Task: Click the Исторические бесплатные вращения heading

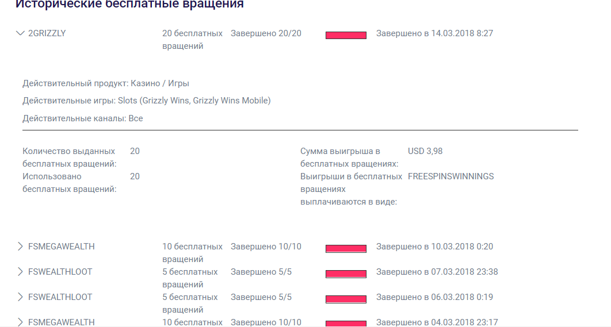Action: click(x=129, y=4)
